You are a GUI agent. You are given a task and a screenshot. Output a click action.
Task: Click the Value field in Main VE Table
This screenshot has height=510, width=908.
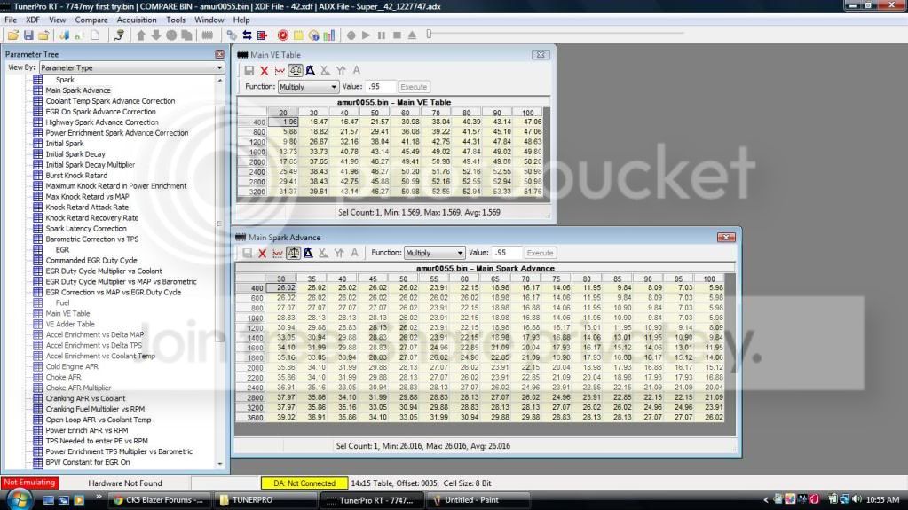point(381,87)
